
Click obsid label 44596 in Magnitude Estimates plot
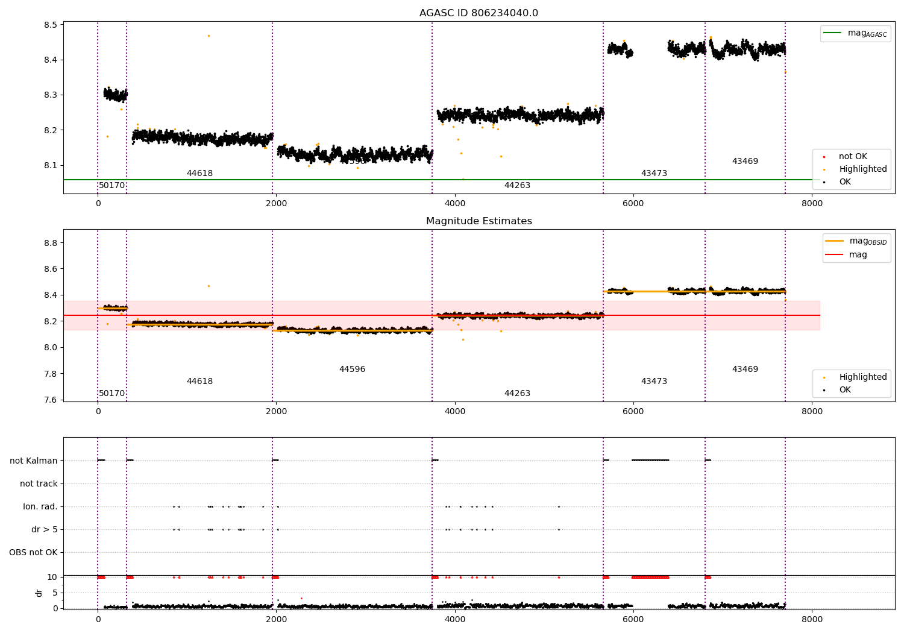(x=352, y=370)
